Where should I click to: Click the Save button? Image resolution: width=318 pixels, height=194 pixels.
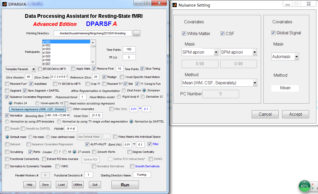(x=45, y=185)
